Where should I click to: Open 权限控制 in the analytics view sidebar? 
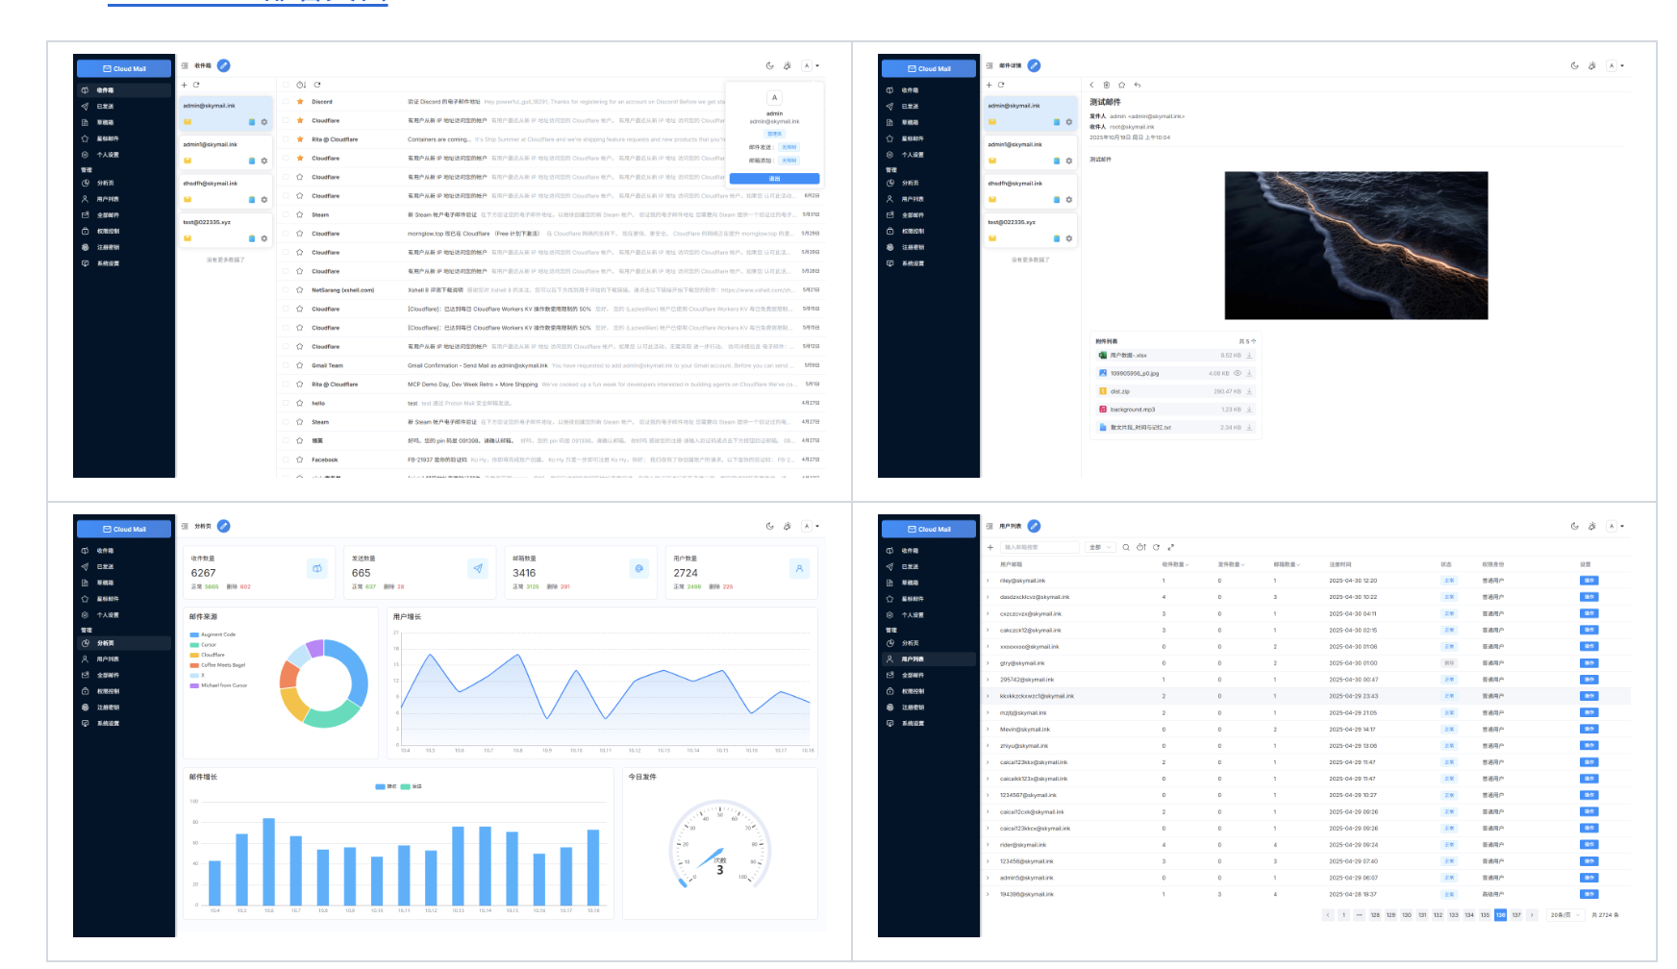[123, 691]
